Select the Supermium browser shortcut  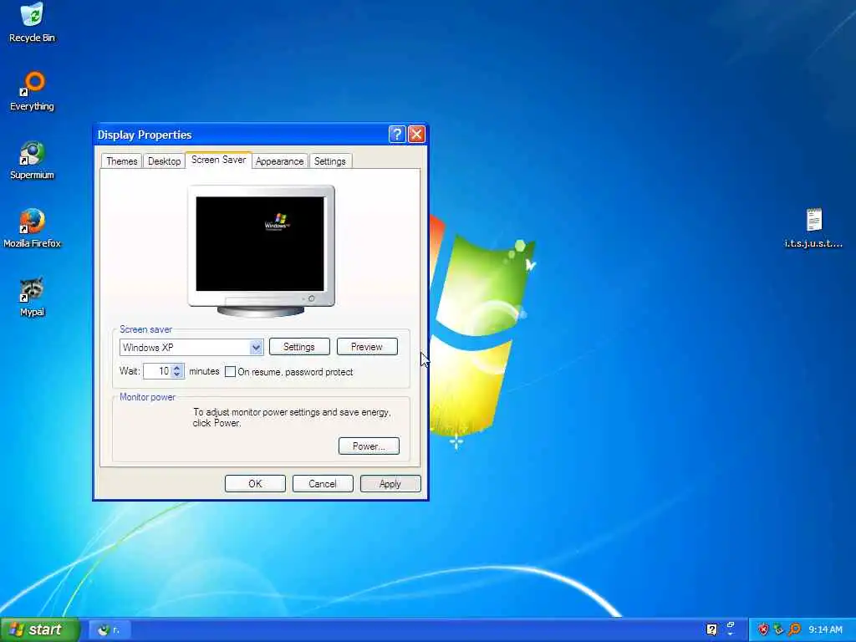pos(32,160)
